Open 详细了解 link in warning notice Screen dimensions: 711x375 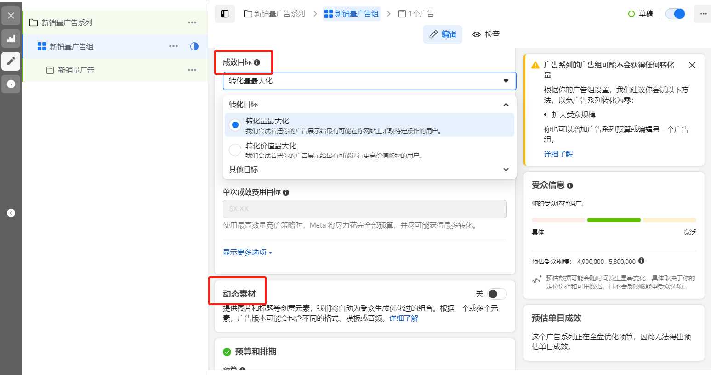[558, 154]
